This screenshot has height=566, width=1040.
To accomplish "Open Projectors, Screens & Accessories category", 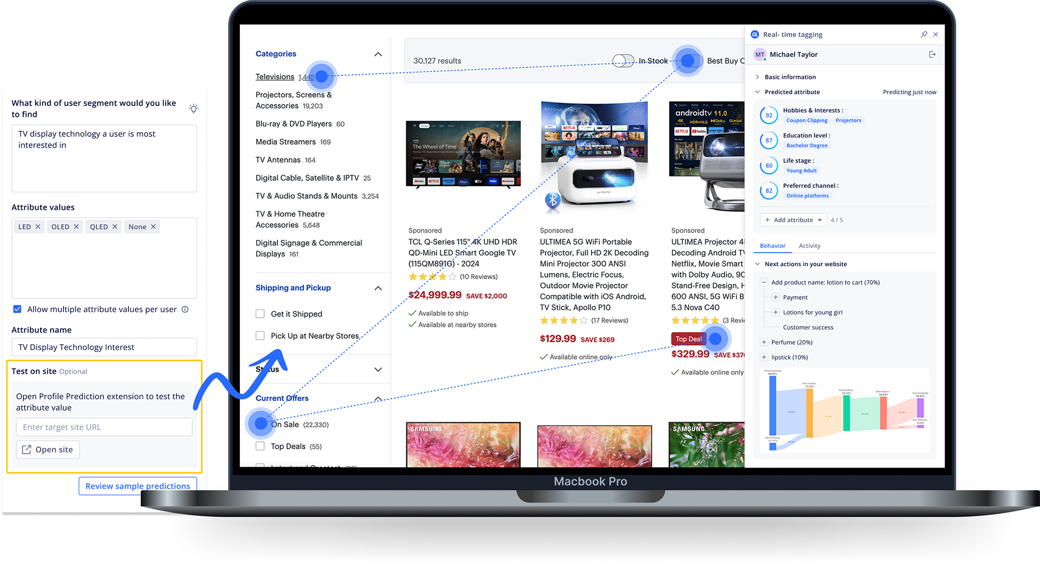I will pos(294,100).
